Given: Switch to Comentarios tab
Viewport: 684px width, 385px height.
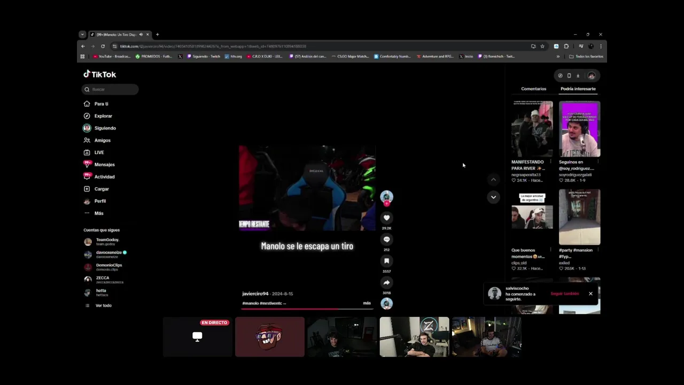Looking at the screenshot, I should point(533,89).
